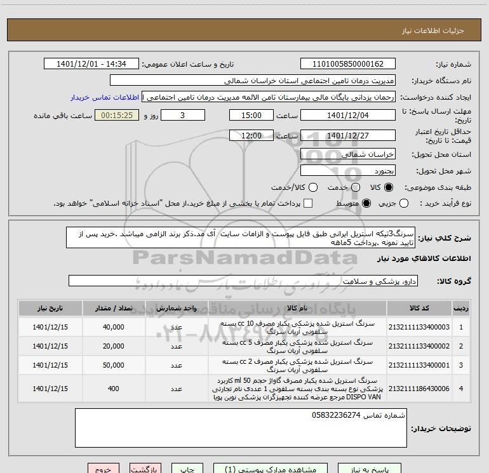Click the request creator field رحمان یزدانی
The image size is (489, 473).
[x=269, y=97]
